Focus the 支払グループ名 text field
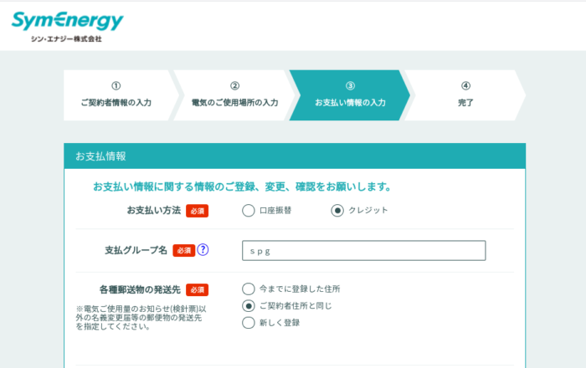Viewport: 586px width, 368px height. point(363,250)
